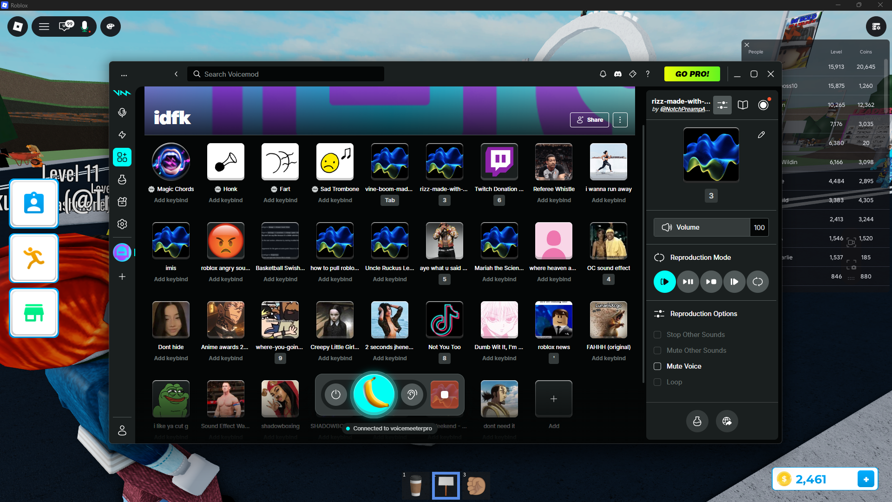Image resolution: width=892 pixels, height=502 pixels.
Task: Click the record circle icon in sound panel
Action: click(763, 105)
